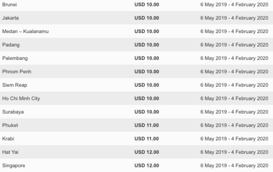
Task: Click the USD 11.00 price for Phuket
Action: coord(147,125)
